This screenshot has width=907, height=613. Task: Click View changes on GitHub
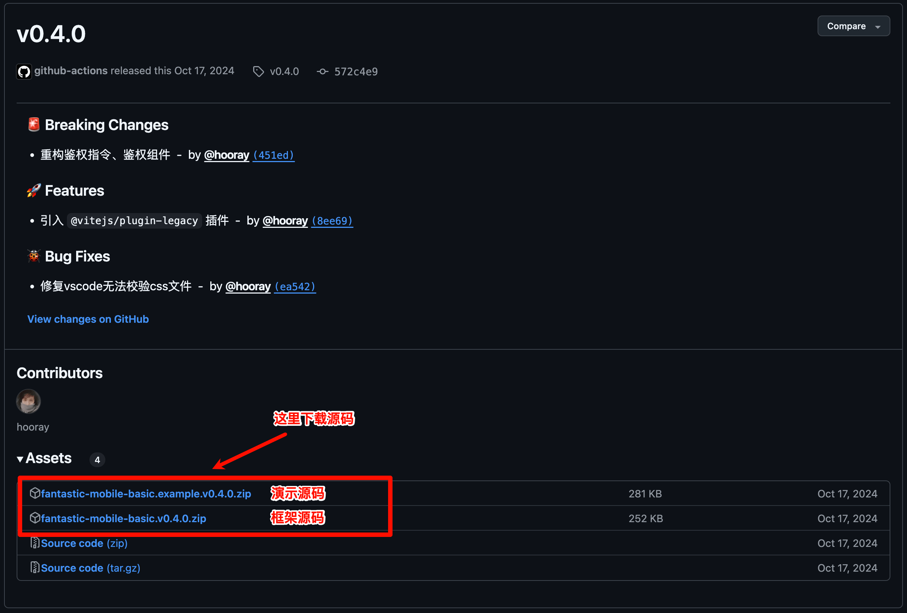tap(88, 319)
